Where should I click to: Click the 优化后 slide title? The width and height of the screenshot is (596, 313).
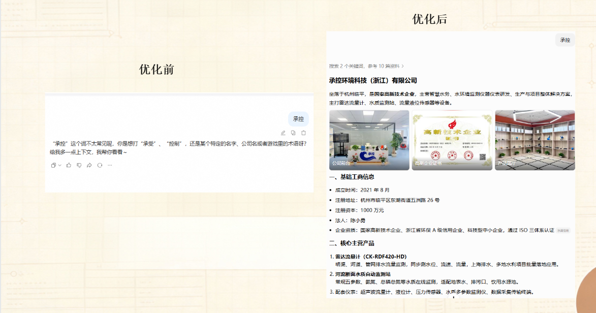[430, 19]
